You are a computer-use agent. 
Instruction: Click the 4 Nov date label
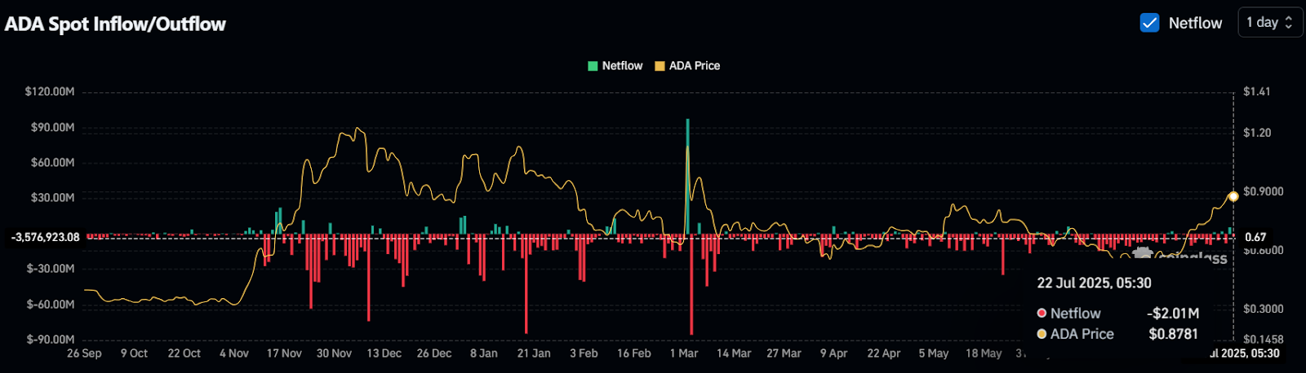click(234, 353)
